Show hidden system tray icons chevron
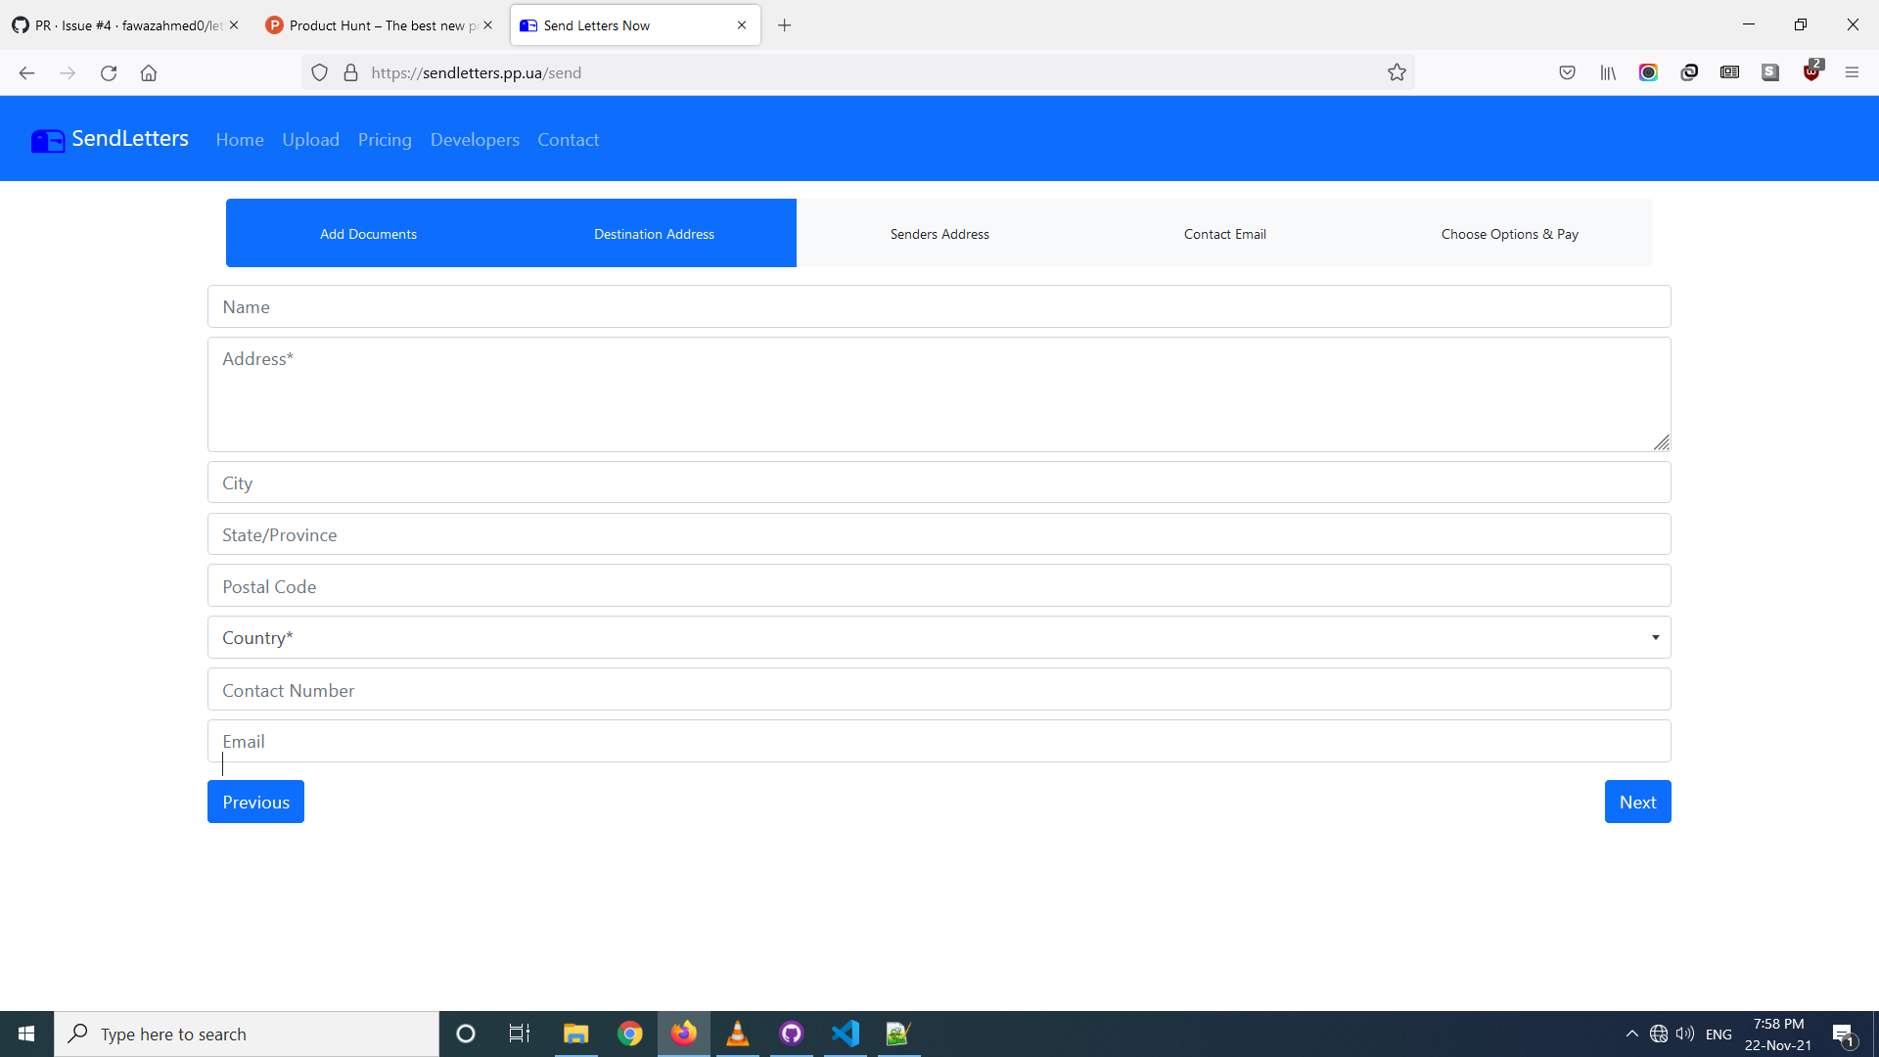The height and width of the screenshot is (1057, 1879). pos(1631,1034)
